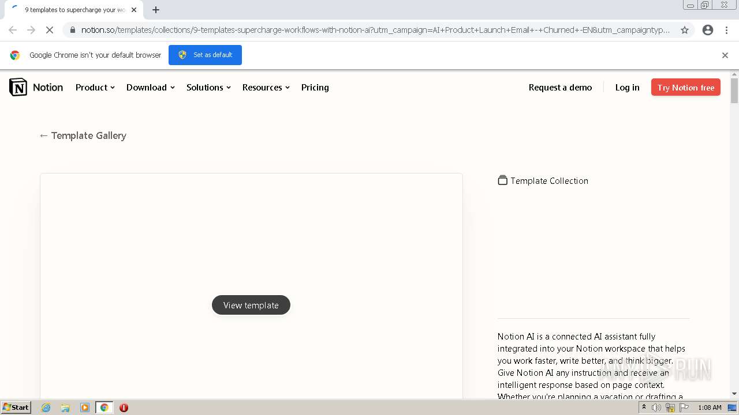Click the address bar URL
Screen dimensions: 739x415
click(x=375, y=30)
